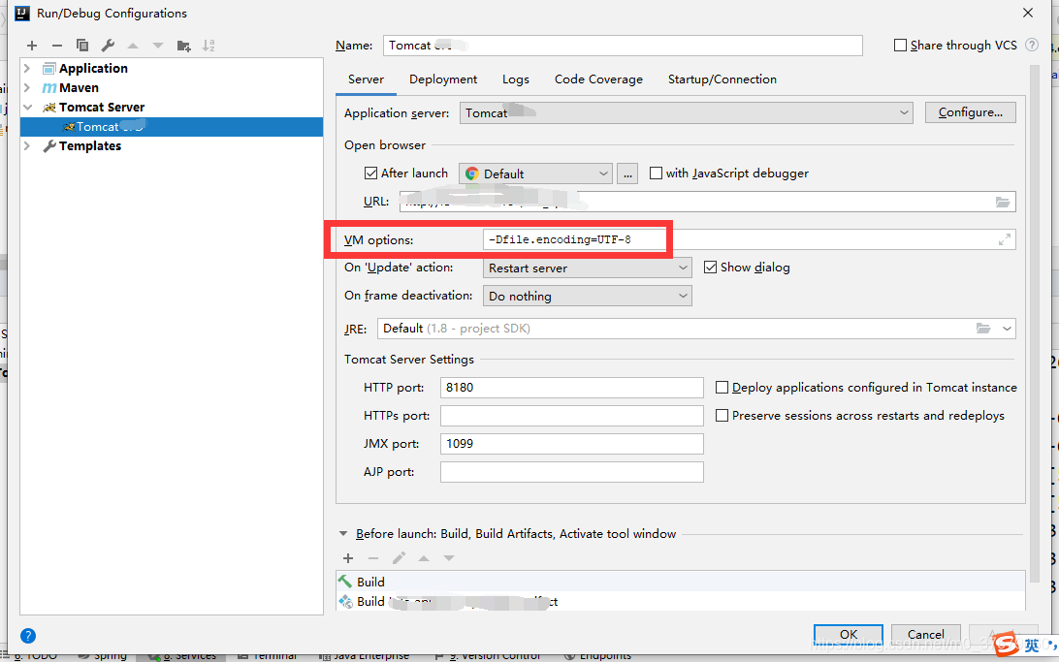
Task: Enable Deploy applications configured in Tomcat instance
Action: [722, 388]
